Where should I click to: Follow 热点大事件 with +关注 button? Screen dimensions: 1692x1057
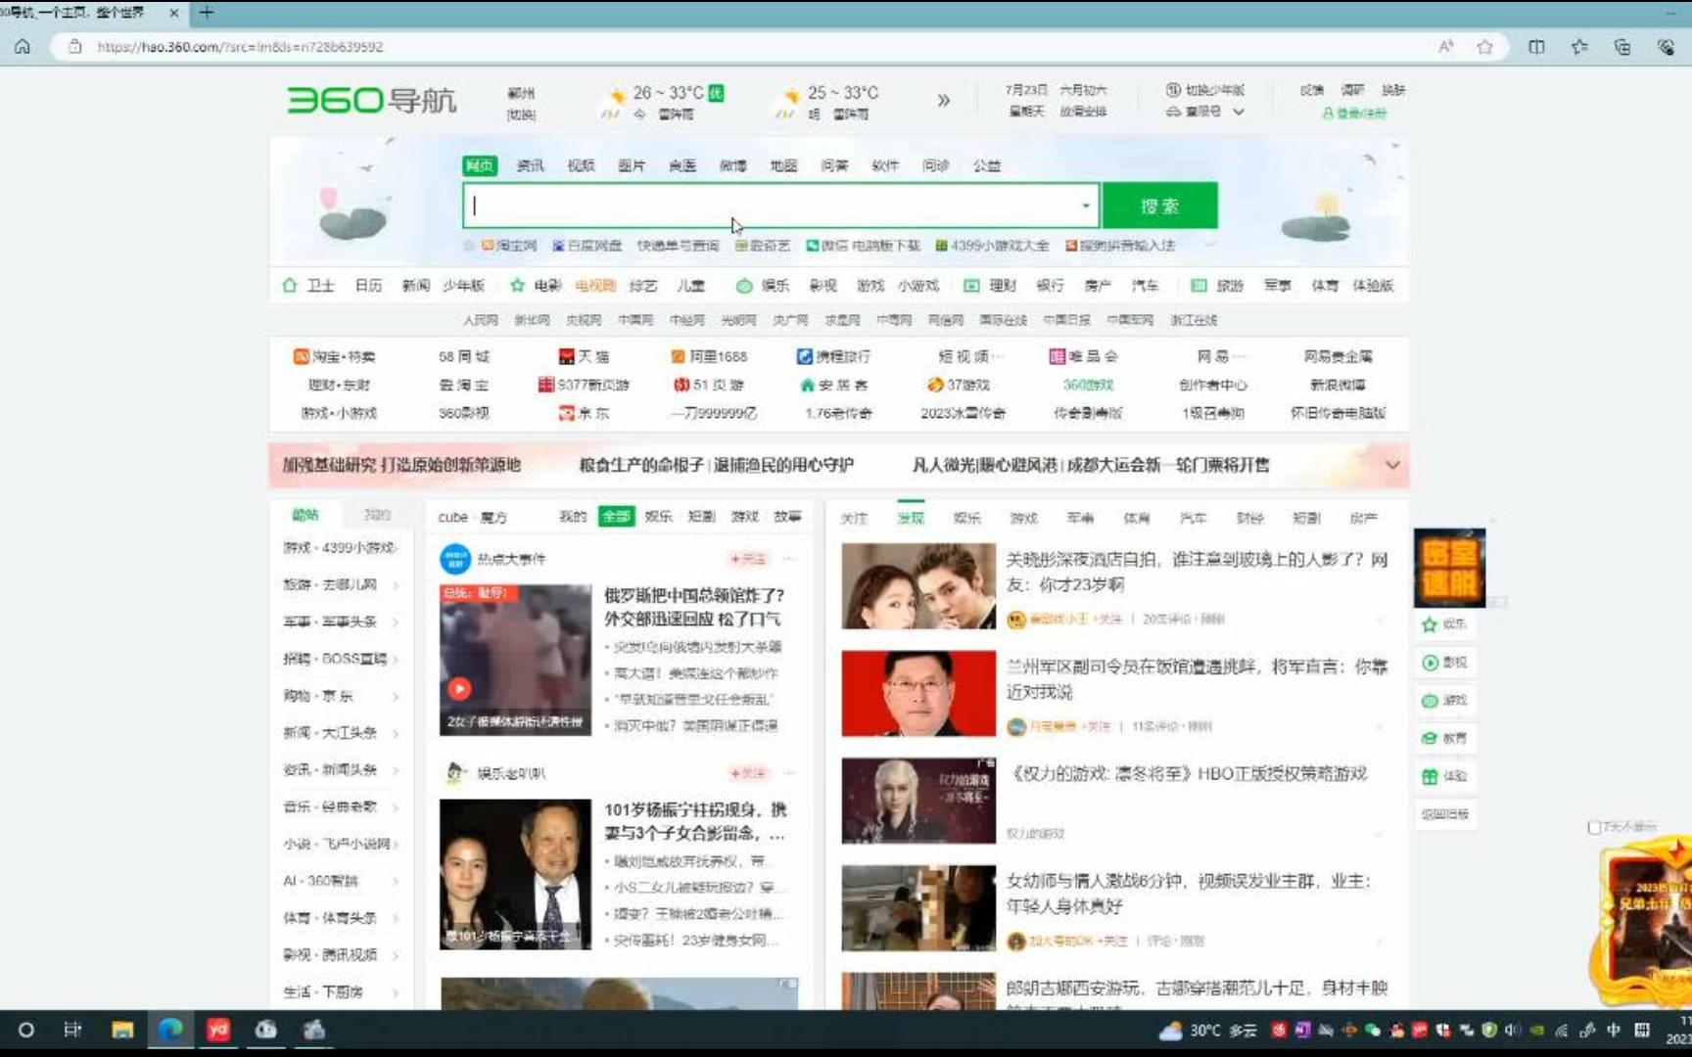747,559
